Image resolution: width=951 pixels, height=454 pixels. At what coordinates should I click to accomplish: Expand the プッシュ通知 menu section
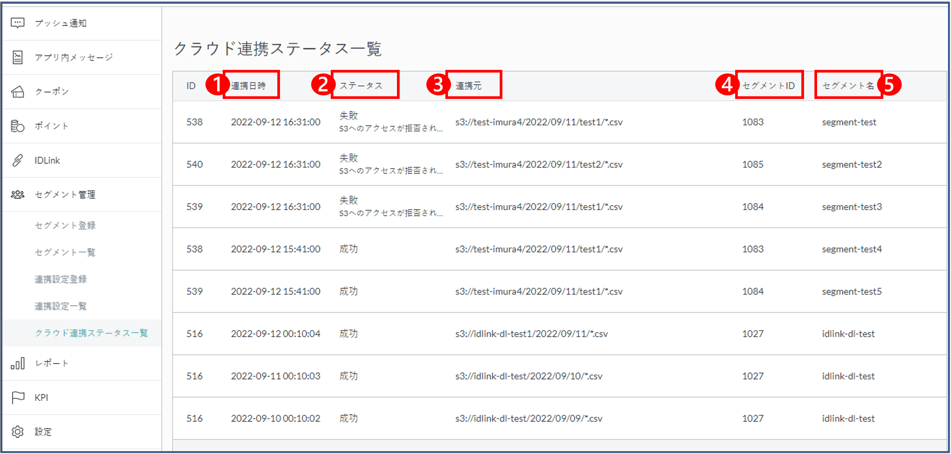click(61, 23)
